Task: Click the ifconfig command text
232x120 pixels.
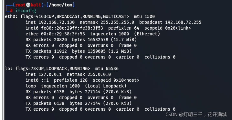Action: (x=26, y=11)
